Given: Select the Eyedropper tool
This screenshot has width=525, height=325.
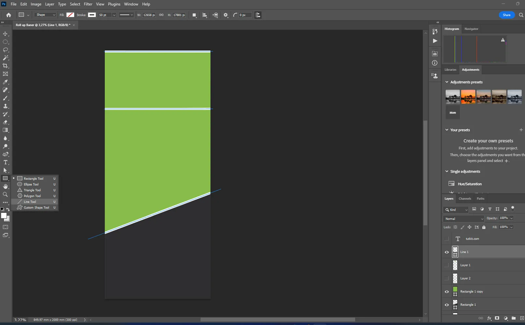Looking at the screenshot, I should (x=6, y=82).
